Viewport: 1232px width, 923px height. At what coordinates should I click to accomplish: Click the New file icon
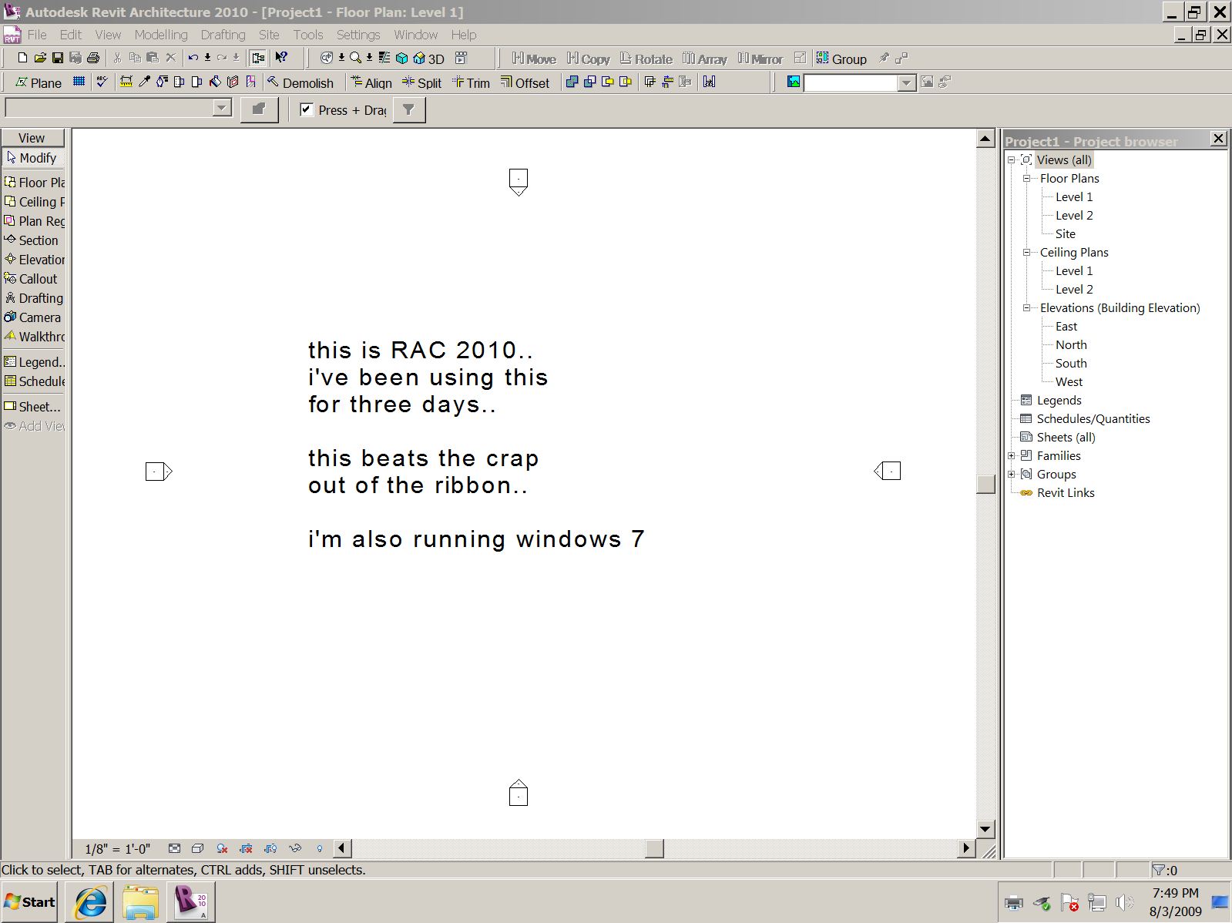(22, 58)
